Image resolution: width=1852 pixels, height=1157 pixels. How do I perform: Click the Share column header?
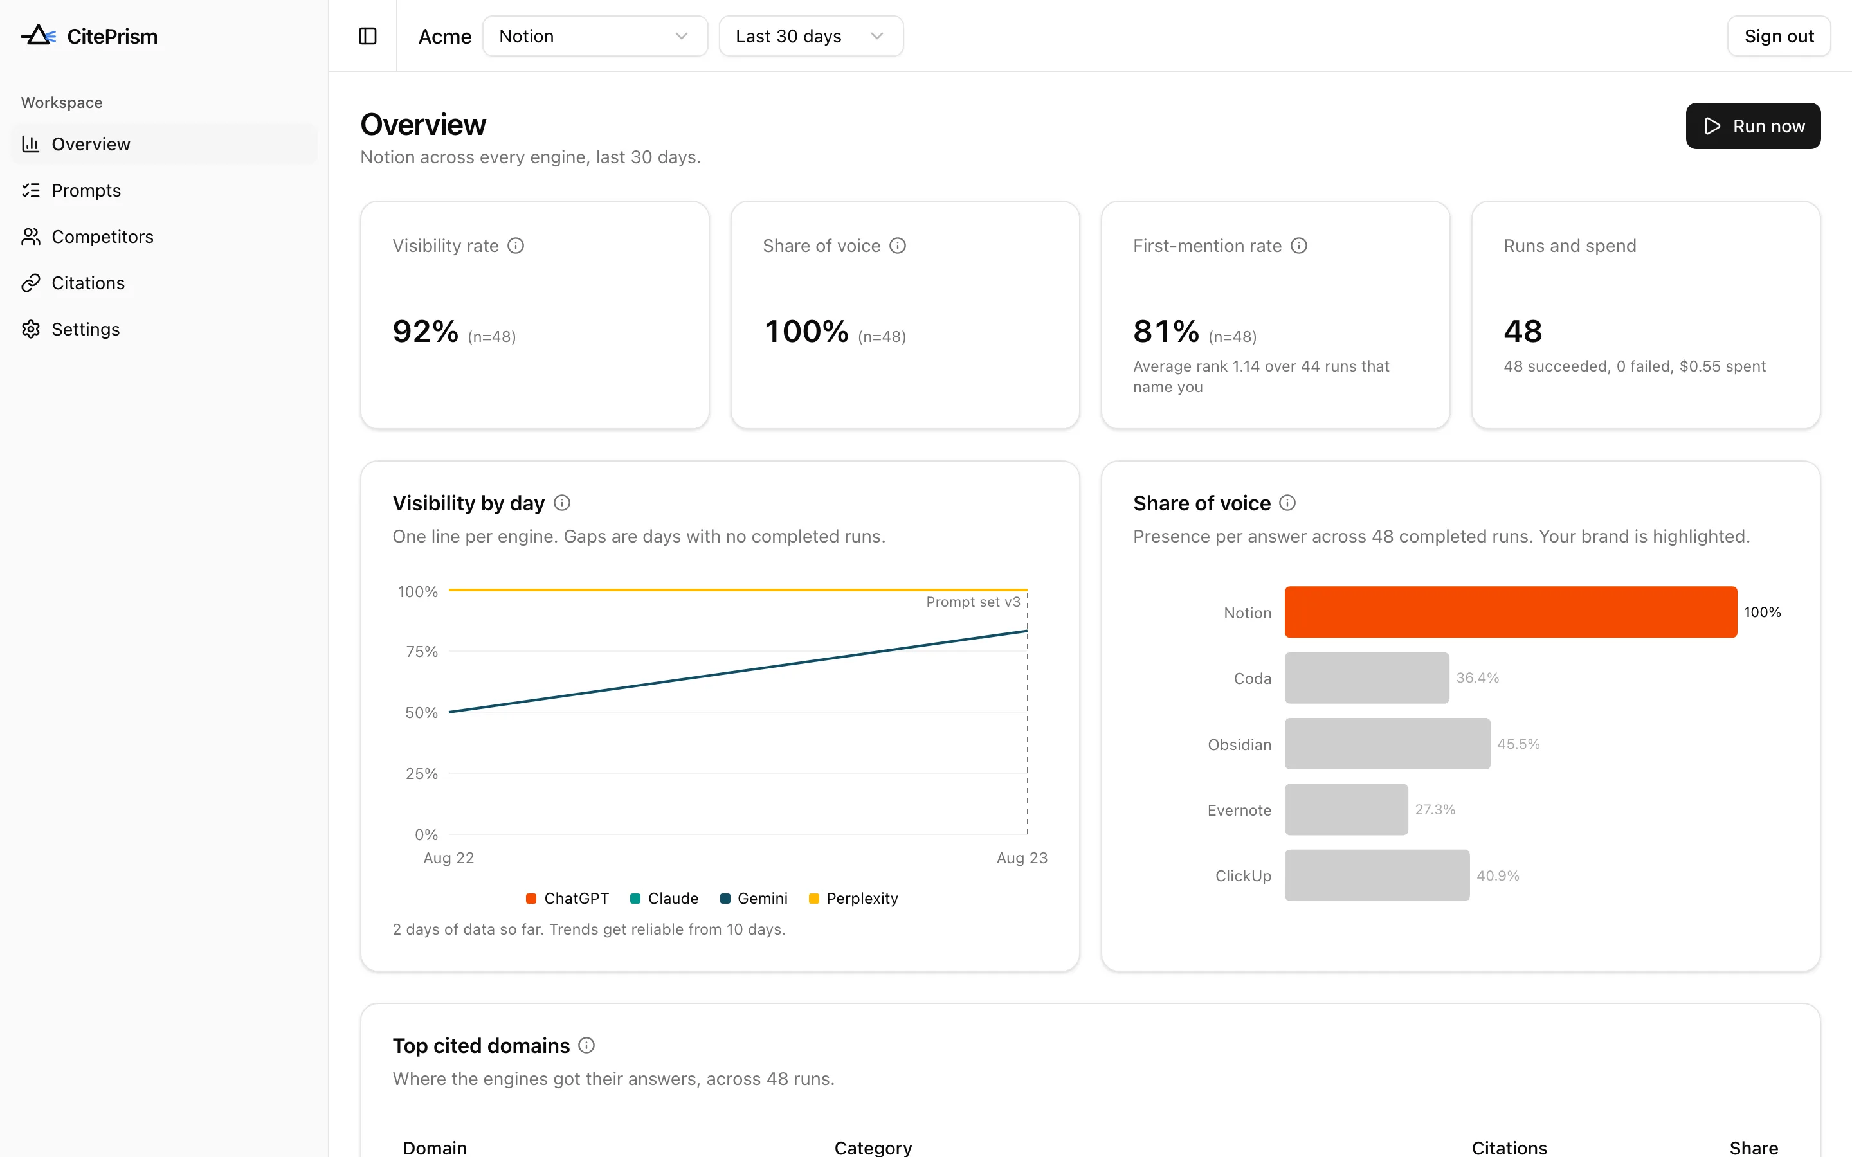pyautogui.click(x=1754, y=1148)
